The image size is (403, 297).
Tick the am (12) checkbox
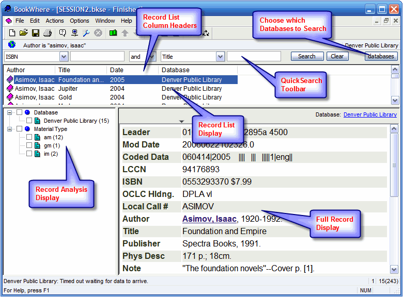click(29, 137)
